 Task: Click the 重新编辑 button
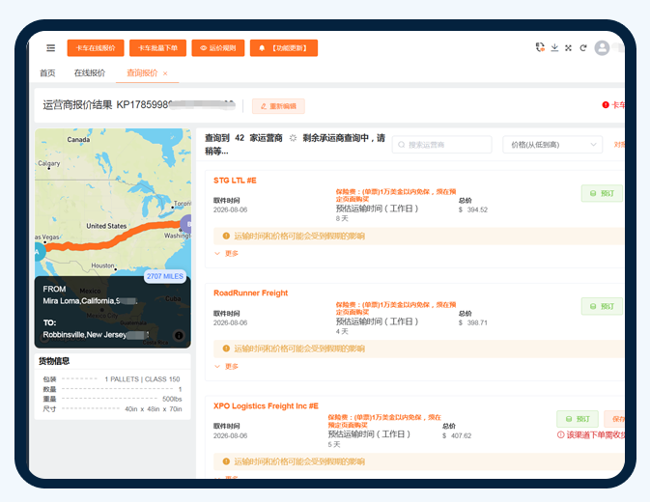(x=278, y=106)
